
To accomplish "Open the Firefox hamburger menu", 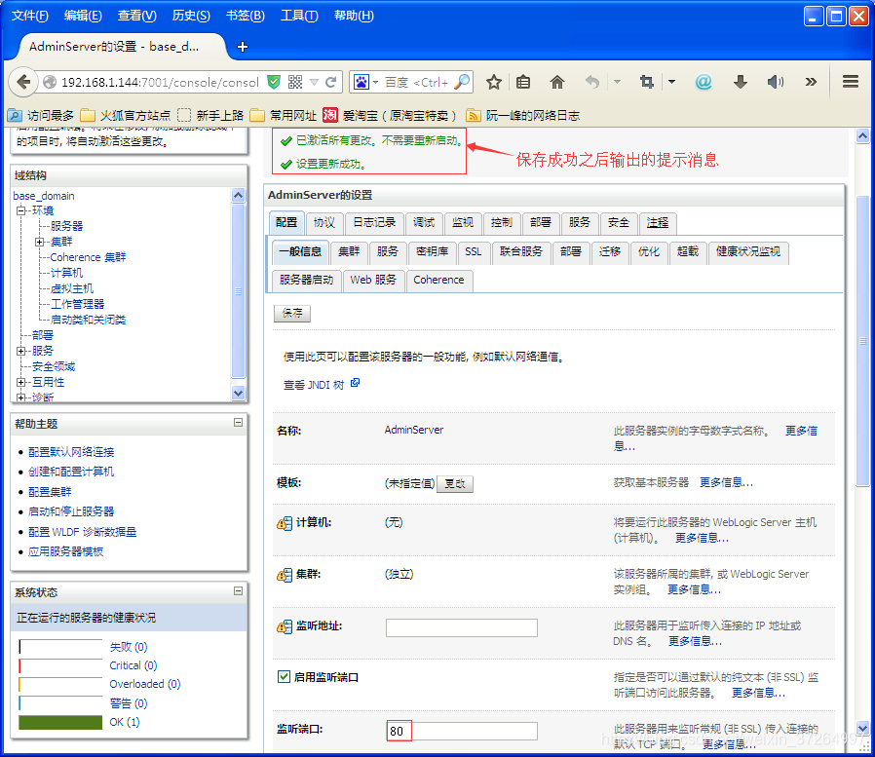I will coord(851,82).
